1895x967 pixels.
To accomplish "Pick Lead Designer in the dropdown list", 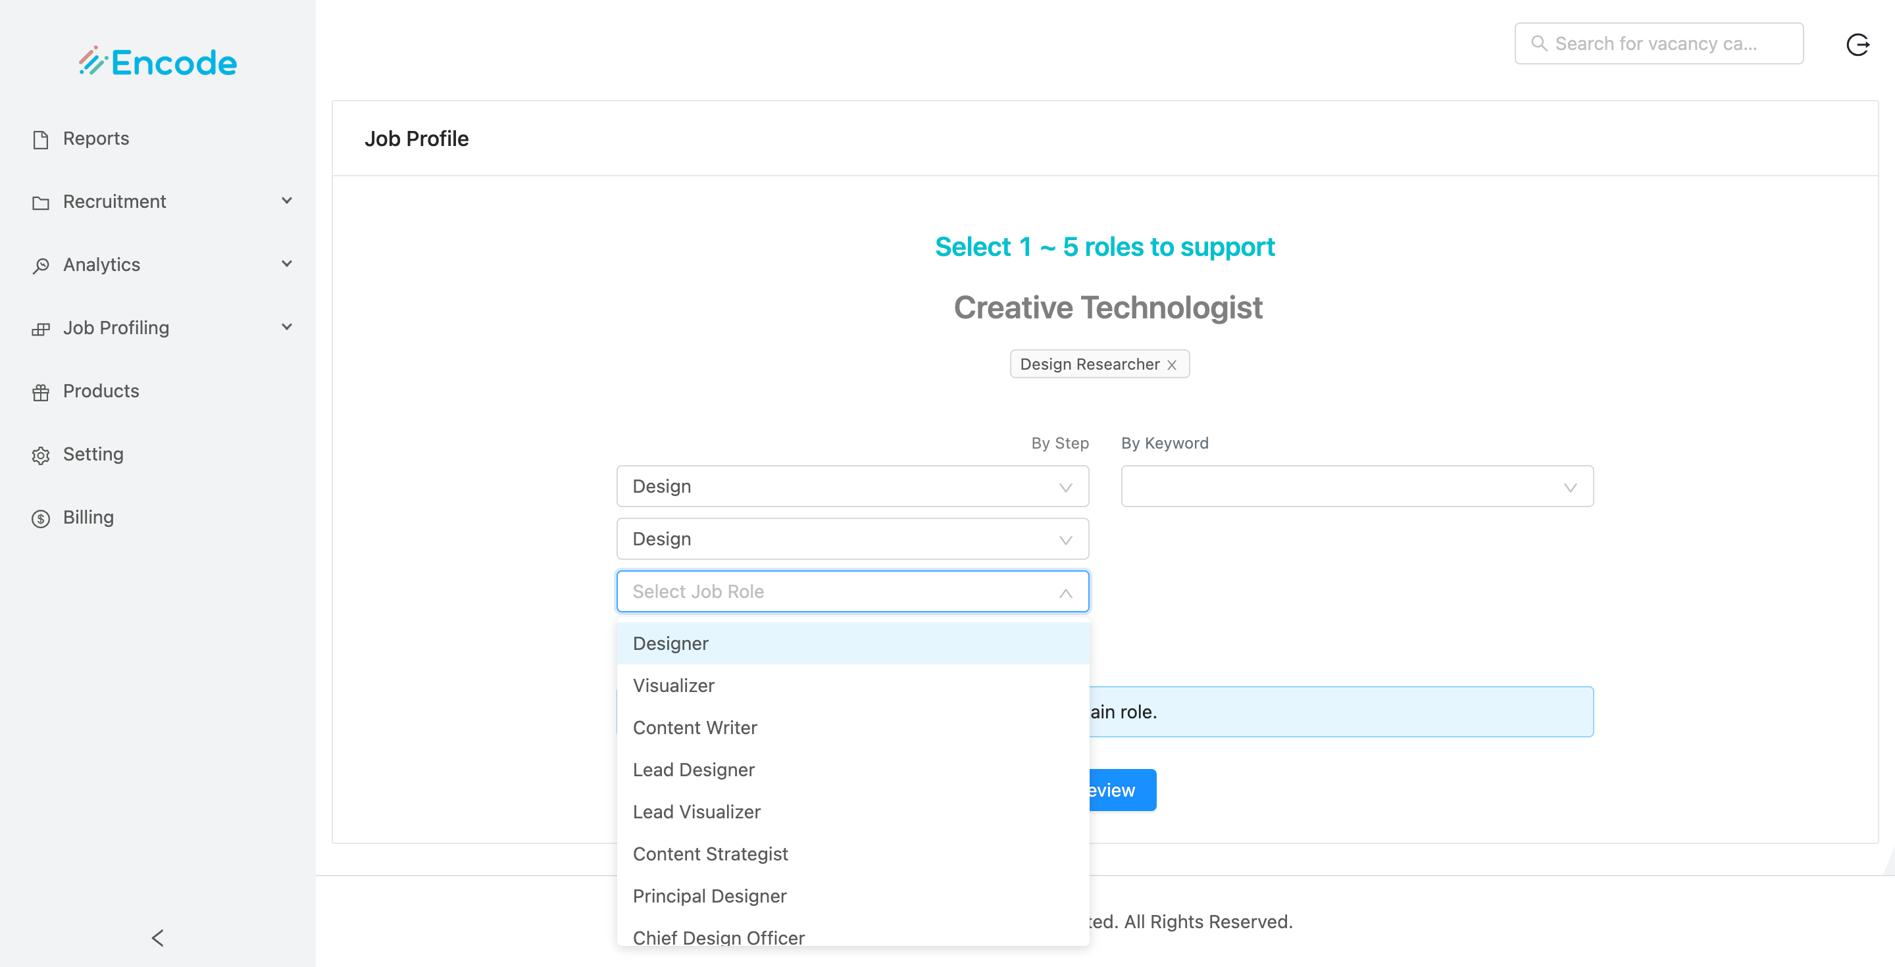I will (x=693, y=770).
